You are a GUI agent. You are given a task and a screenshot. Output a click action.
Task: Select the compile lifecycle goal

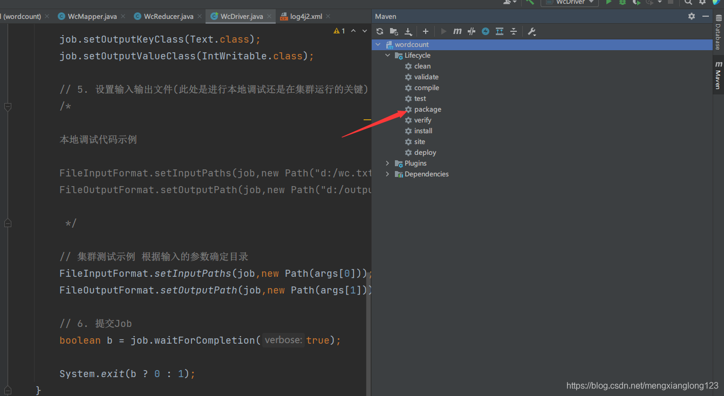pyautogui.click(x=426, y=88)
